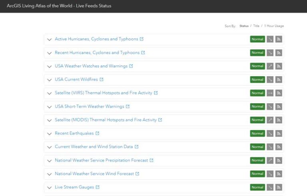Screen dimensions: 307x196
Task: Click upward trend icon for Satellite (MODIS) row
Action: (x=270, y=120)
